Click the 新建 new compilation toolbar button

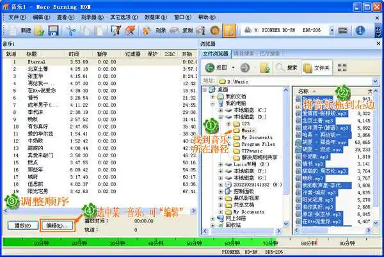coord(20,30)
